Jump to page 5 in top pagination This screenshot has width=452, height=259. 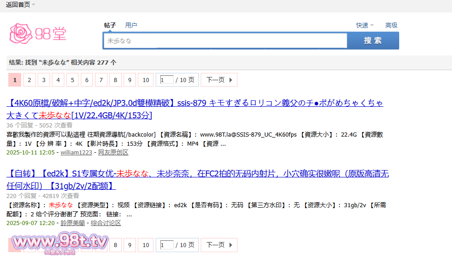[72, 80]
